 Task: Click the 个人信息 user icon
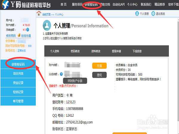point(137,14)
